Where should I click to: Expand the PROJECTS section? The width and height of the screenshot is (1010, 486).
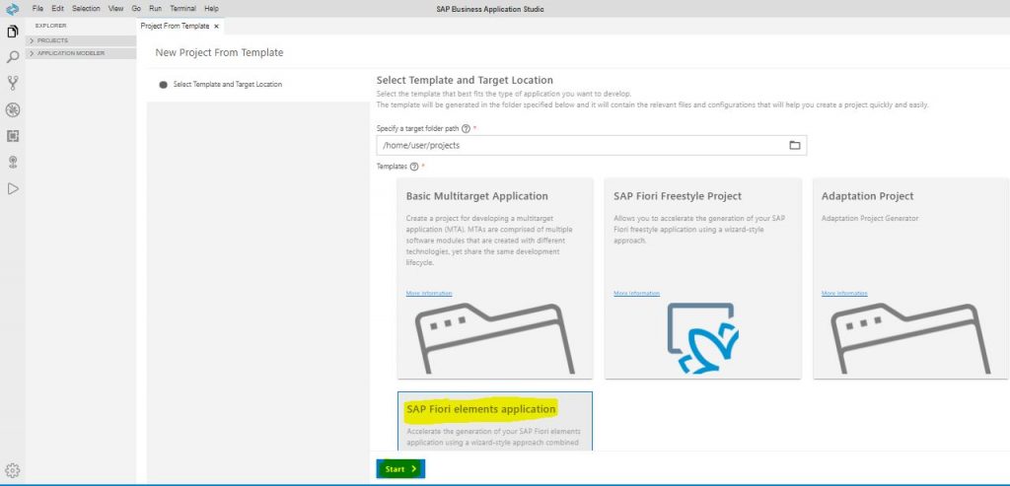[81, 40]
